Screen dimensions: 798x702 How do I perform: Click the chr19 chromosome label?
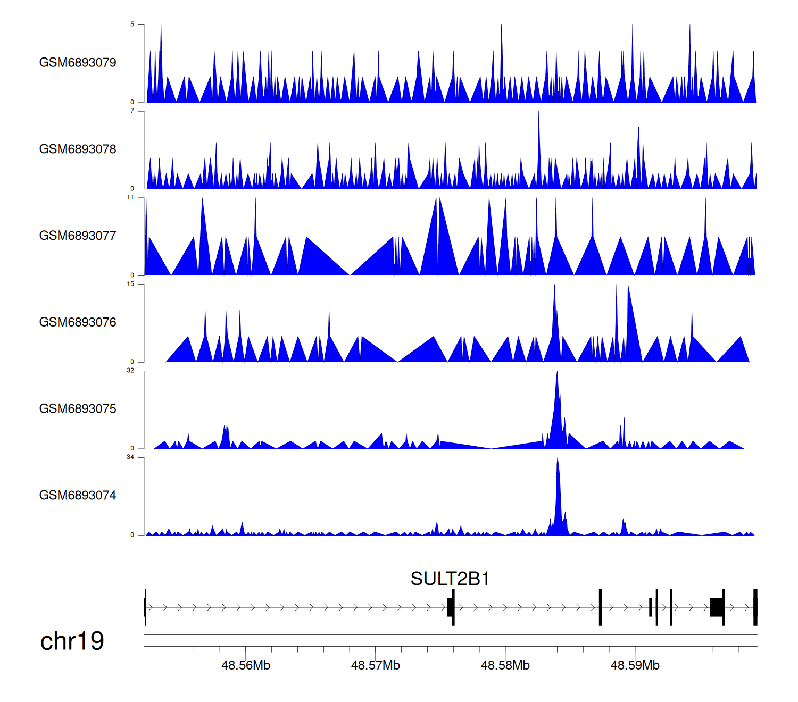click(x=72, y=641)
